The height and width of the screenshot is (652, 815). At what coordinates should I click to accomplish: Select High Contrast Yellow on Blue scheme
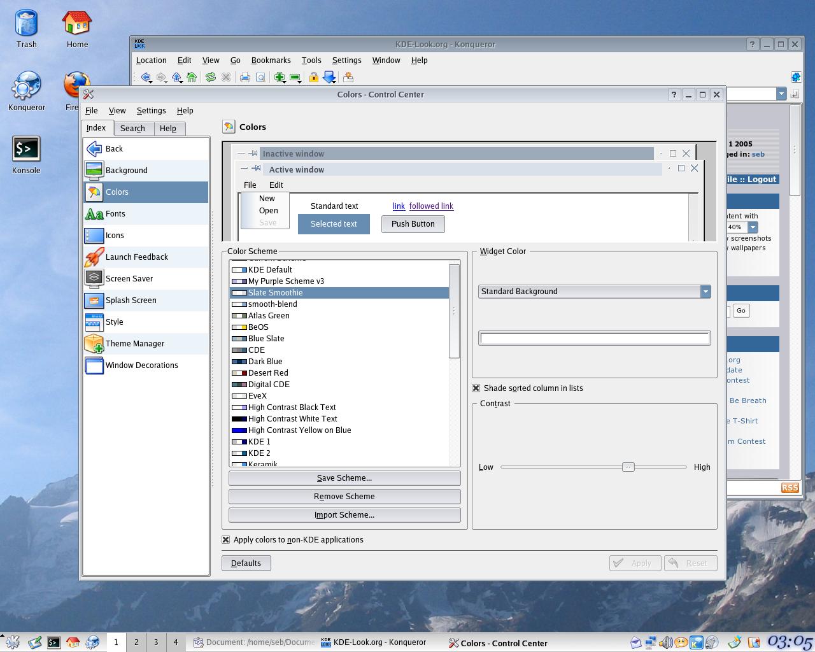(x=339, y=430)
